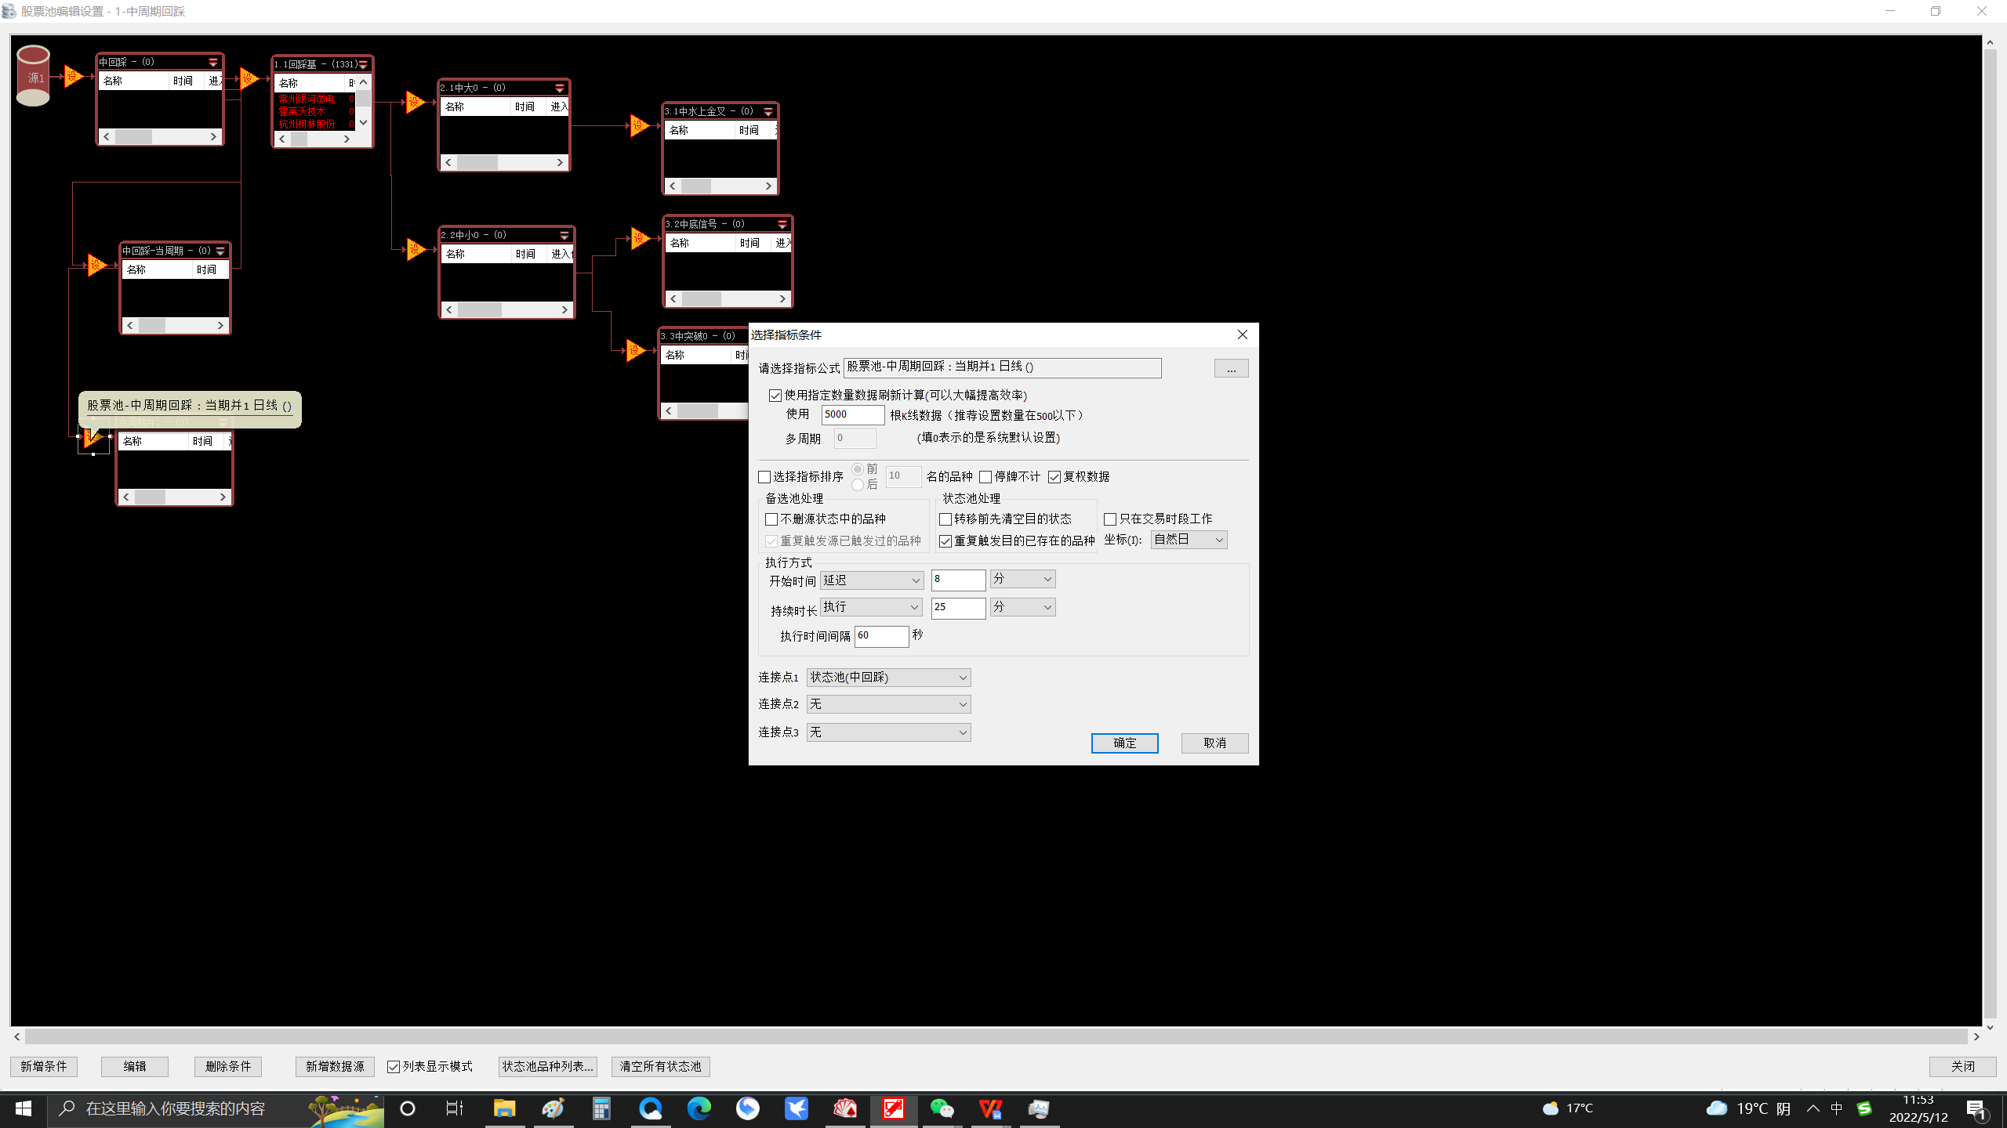Viewport: 2007px width, 1128px height.
Task: Enable 不删源状态中的品种 checkbox
Action: coord(771,519)
